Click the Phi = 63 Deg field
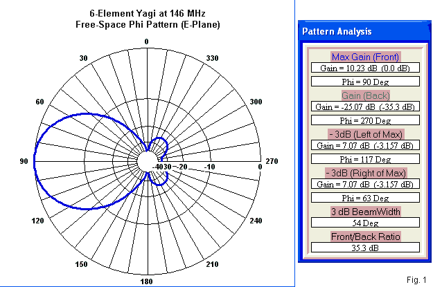The height and width of the screenshot is (287, 433). pos(365,198)
